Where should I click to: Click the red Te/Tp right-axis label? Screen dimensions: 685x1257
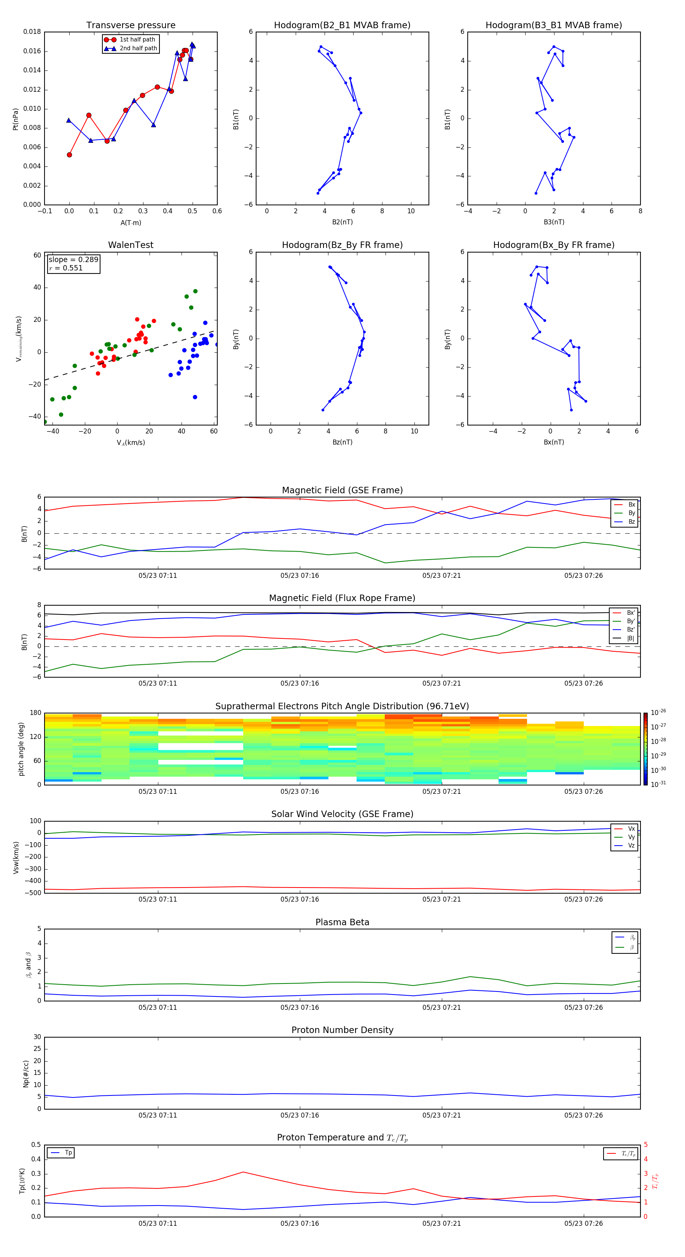(x=656, y=1181)
